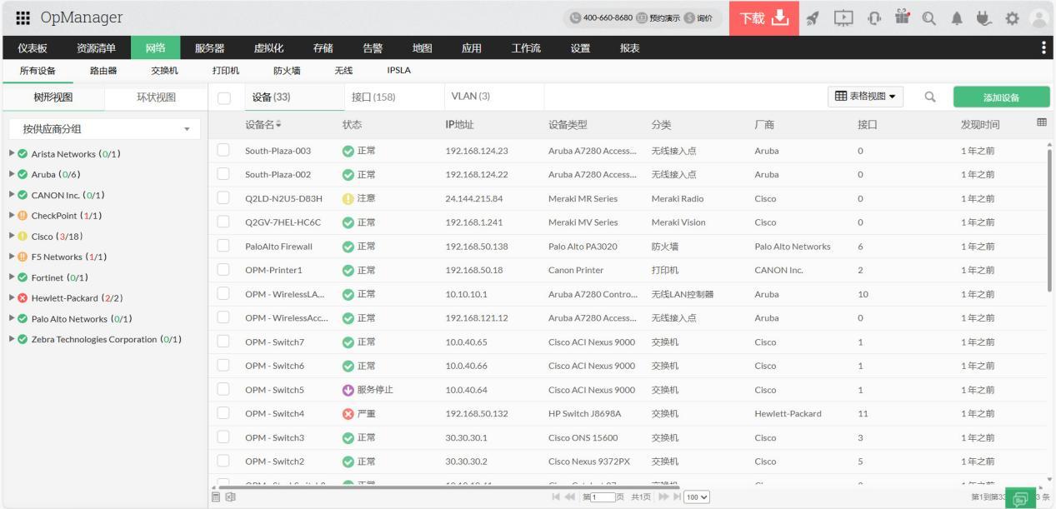Open the 防火墙 submenu link
The width and height of the screenshot is (1056, 509).
(x=287, y=71)
